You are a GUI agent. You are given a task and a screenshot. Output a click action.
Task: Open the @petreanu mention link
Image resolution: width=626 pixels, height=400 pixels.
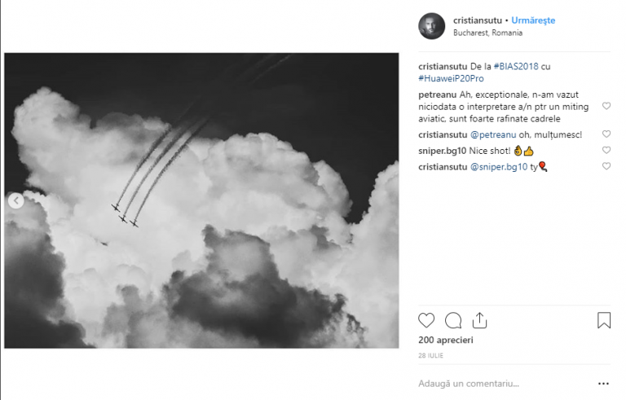point(493,135)
